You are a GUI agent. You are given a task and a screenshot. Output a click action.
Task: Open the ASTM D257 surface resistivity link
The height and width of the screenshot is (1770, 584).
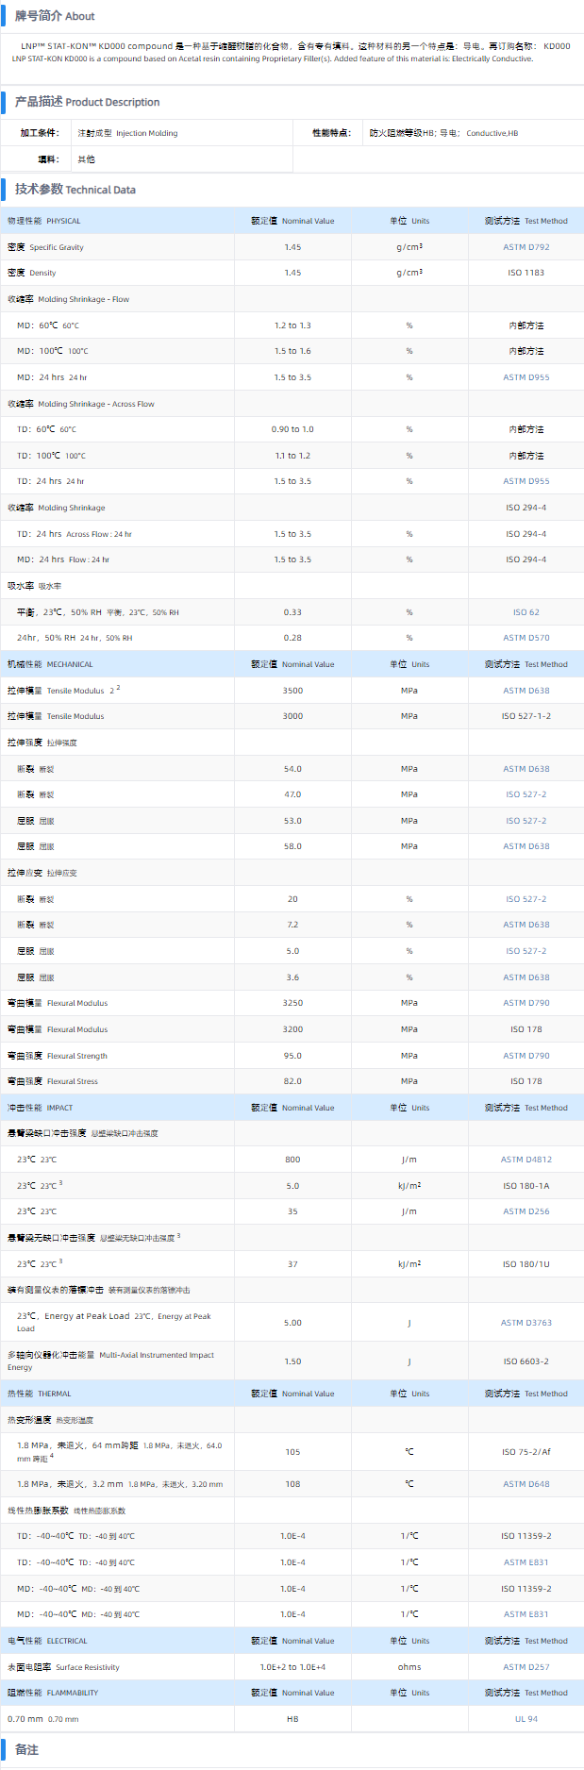(x=526, y=1667)
